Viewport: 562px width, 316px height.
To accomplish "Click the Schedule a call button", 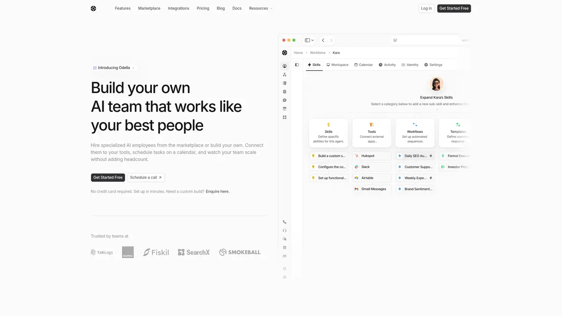I will point(146,177).
